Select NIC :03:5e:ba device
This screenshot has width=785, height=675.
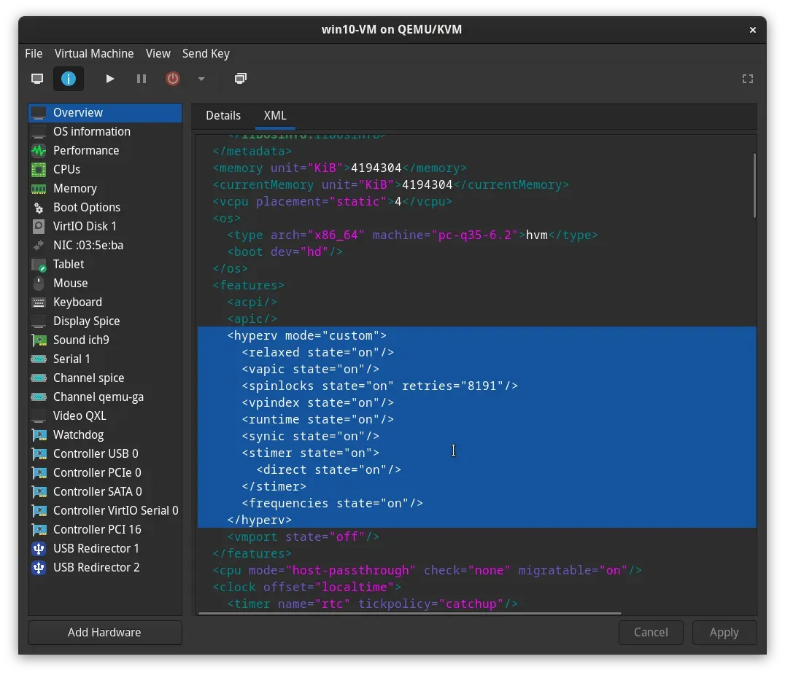(105, 245)
